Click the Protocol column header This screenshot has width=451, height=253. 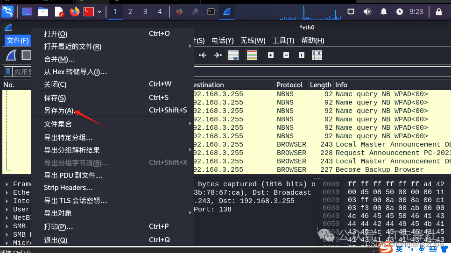289,85
